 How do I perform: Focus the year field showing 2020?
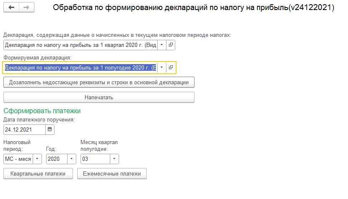[x=56, y=159]
